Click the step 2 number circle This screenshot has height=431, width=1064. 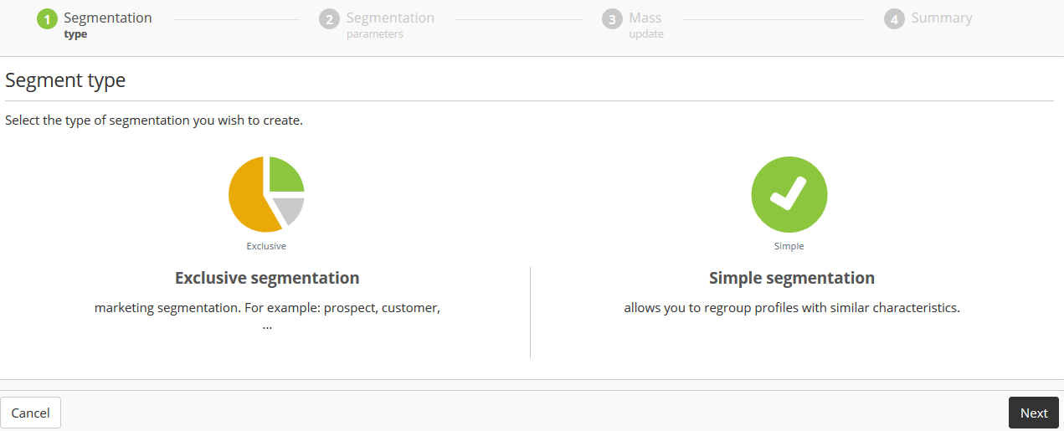coord(329,19)
